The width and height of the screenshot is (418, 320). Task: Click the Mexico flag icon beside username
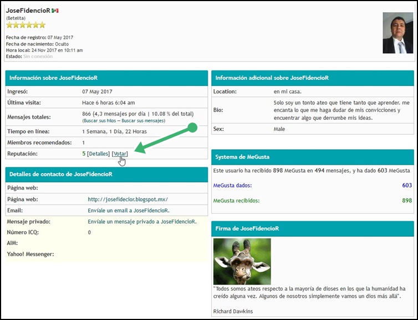[x=55, y=11]
